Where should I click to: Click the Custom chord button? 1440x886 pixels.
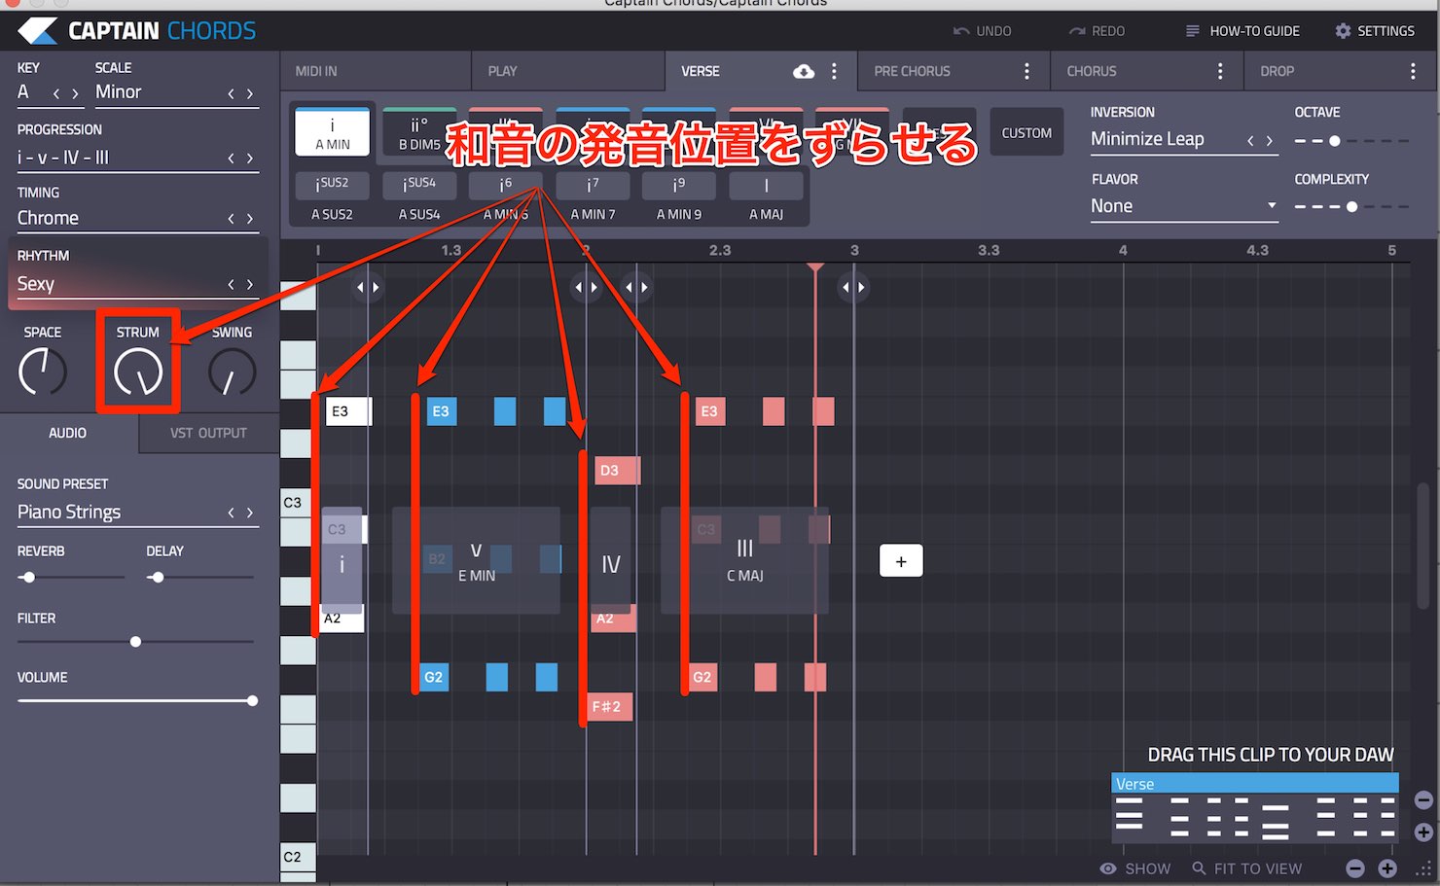(x=1026, y=133)
